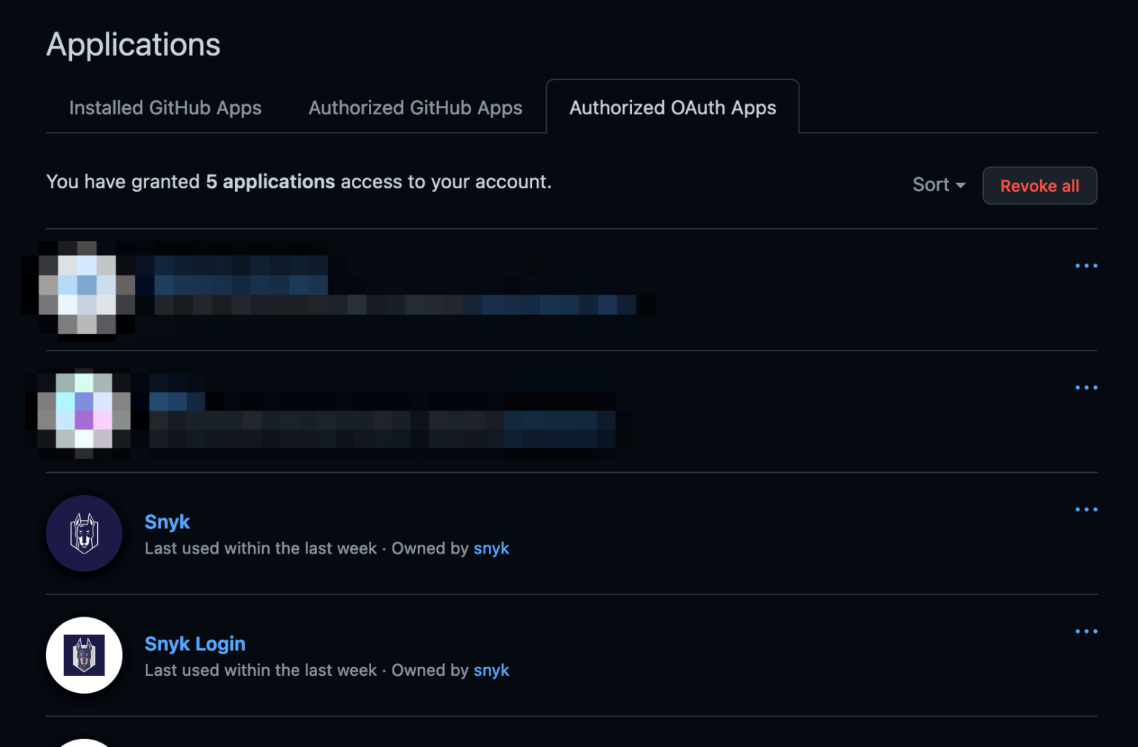Click the Applications page heading
This screenshot has height=747, width=1138.
(133, 44)
